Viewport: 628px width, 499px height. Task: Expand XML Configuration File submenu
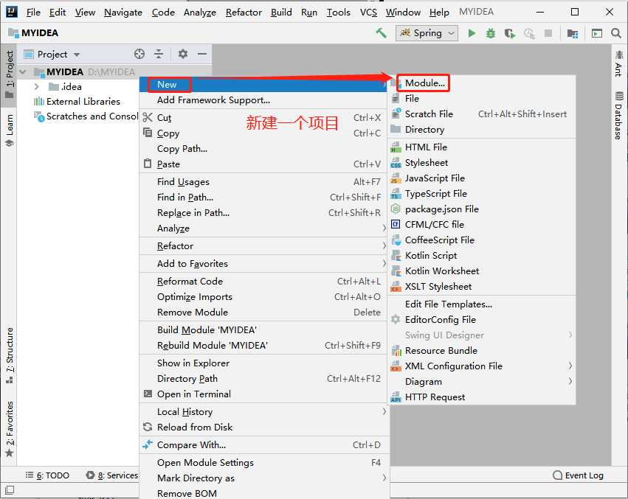[482, 366]
